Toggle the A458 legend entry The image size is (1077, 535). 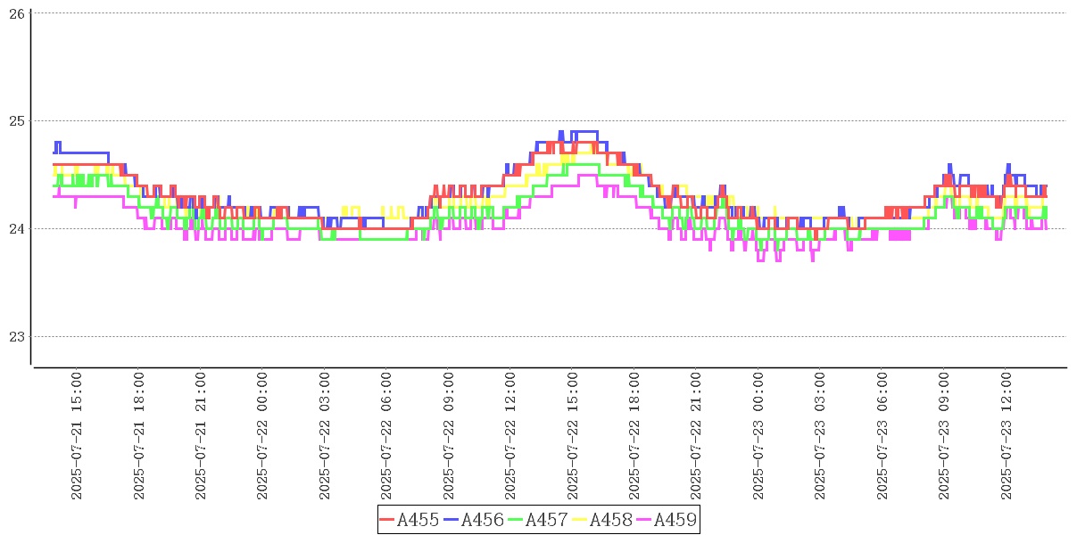(x=610, y=520)
